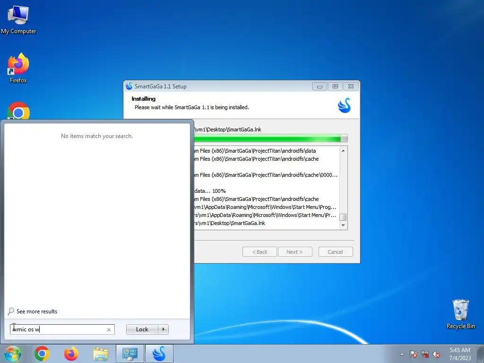Open My Computer desktop icon

[18, 19]
